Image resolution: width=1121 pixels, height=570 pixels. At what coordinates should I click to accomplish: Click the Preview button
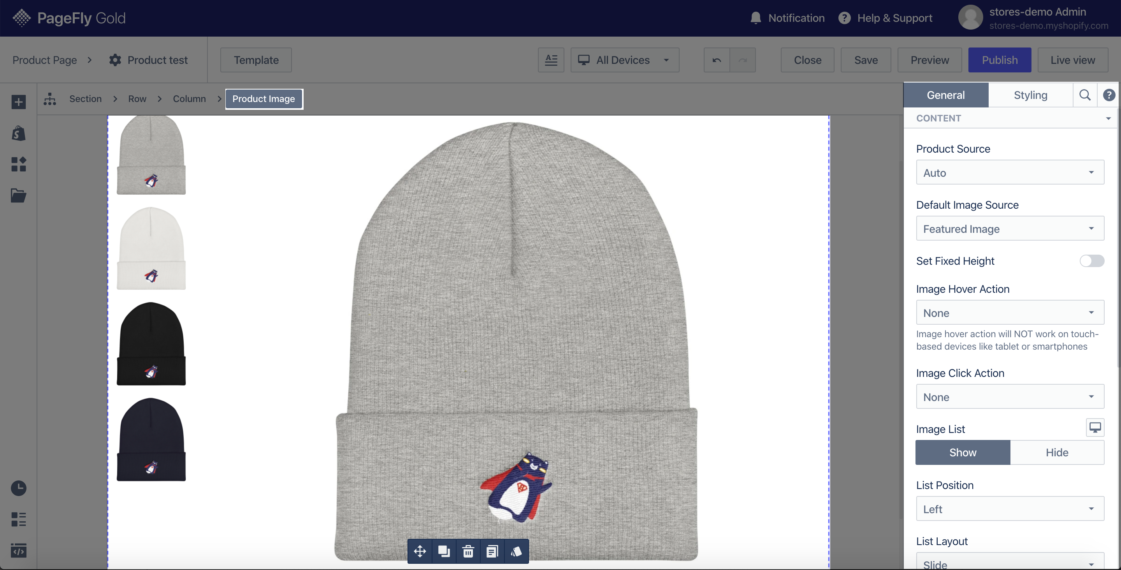(x=929, y=60)
